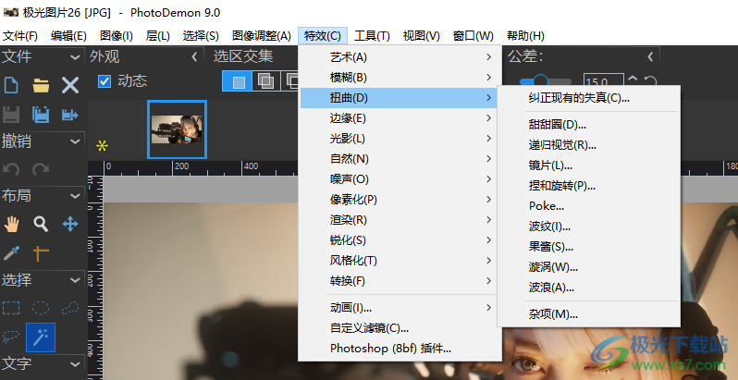Screen dimensions: 738x380
Task: Select 捏和旋转(P)... effect
Action: 588,186
